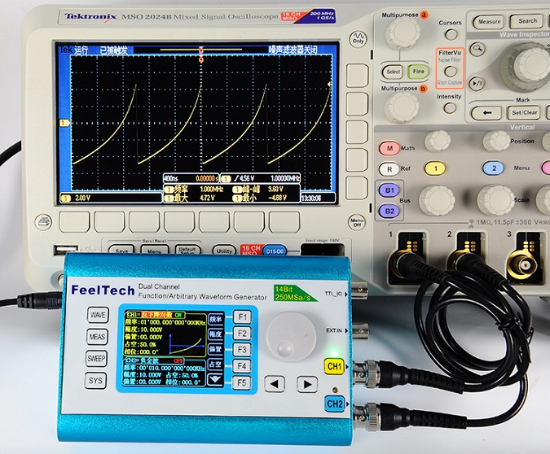550x454 pixels.
Task: Click the generator's right arrow key
Action: pyautogui.click(x=307, y=384)
